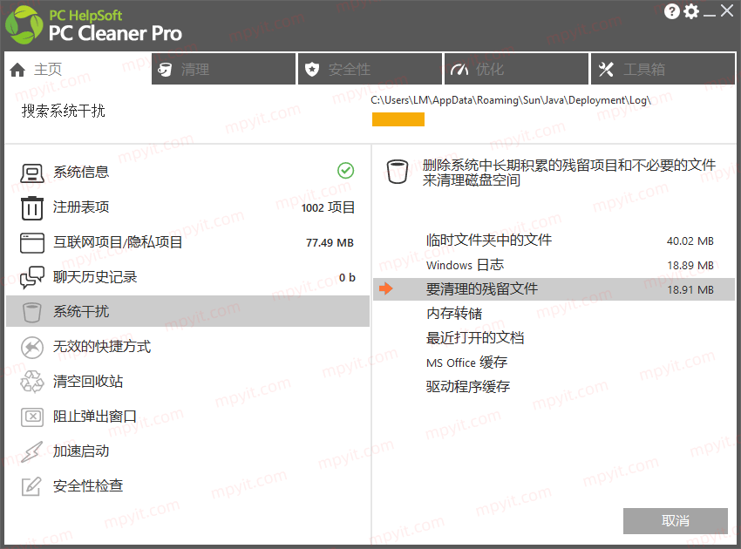Select the 主页 home tab
This screenshot has height=549, width=741.
[78, 69]
